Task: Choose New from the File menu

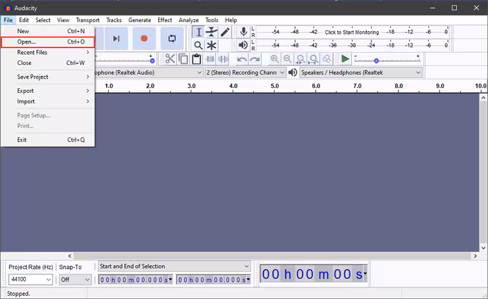Action: (x=47, y=31)
